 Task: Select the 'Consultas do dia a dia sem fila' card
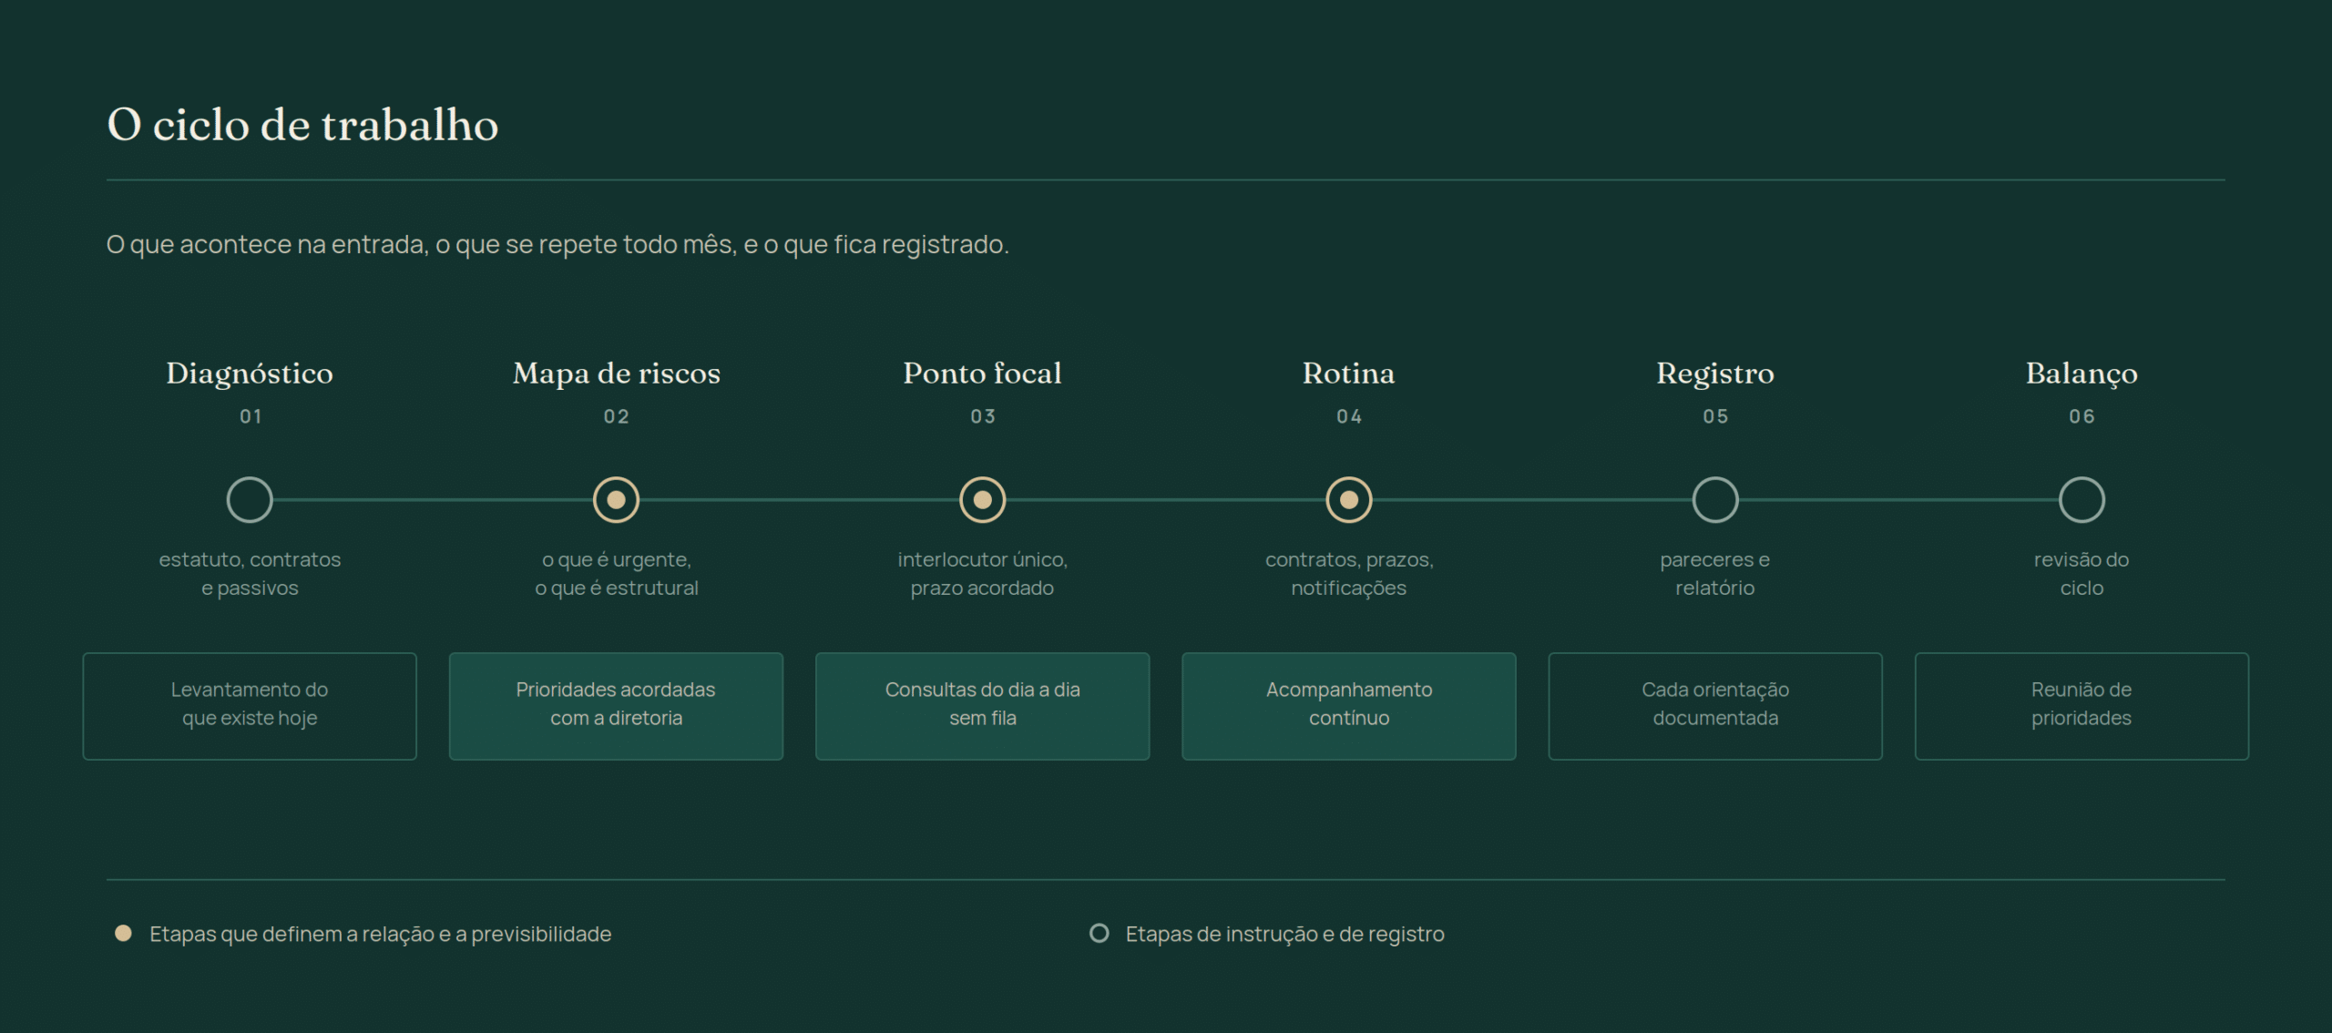(x=982, y=706)
